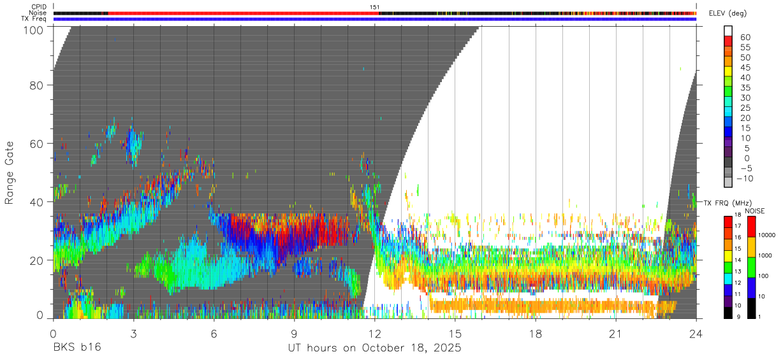Click the 60 tick on Range Gate axis

pos(37,143)
